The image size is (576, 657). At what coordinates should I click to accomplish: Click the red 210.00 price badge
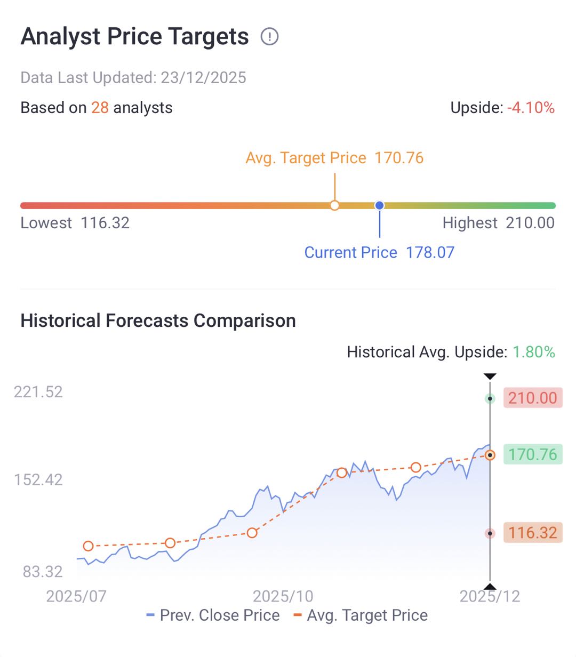532,398
